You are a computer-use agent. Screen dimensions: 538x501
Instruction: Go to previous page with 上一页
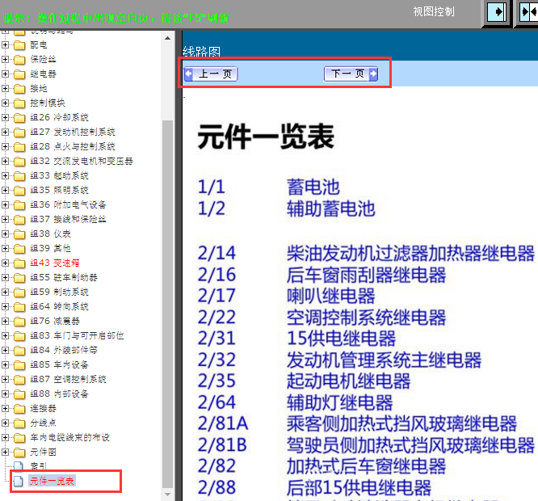[x=211, y=74]
